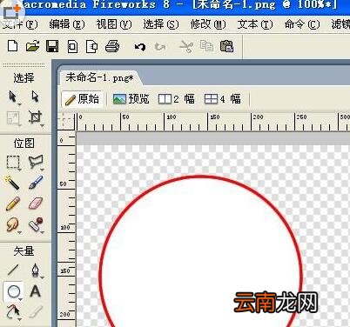The width and height of the screenshot is (350, 327).
Task: Paste from clipboard icon
Action: click(x=226, y=46)
